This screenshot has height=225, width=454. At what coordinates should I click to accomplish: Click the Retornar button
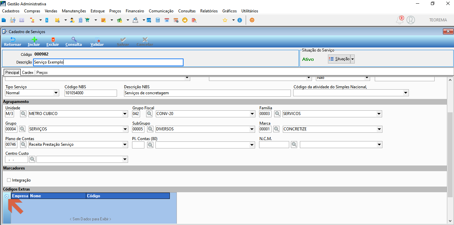click(13, 42)
